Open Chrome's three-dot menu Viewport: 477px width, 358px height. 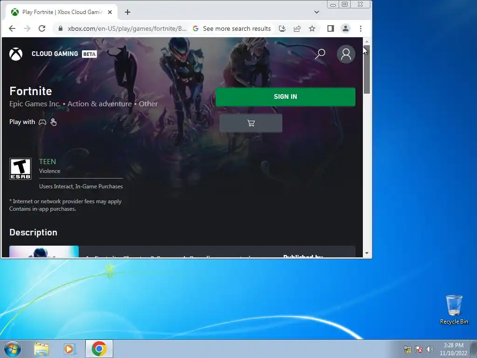(x=361, y=28)
